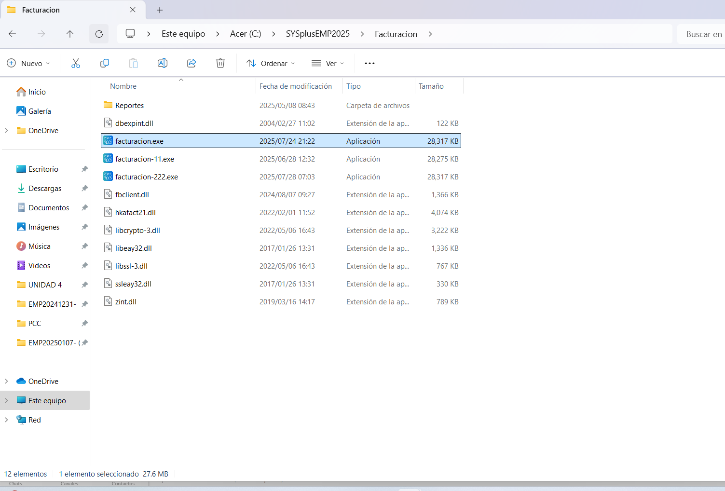
Task: Click the Rename icon in toolbar
Action: point(163,63)
